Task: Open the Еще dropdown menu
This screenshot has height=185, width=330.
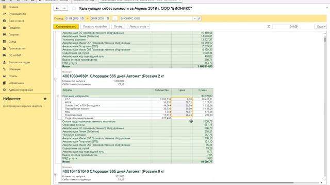Action: pos(321,27)
